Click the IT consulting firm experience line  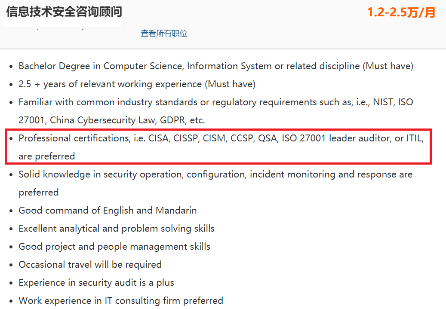pyautogui.click(x=121, y=301)
